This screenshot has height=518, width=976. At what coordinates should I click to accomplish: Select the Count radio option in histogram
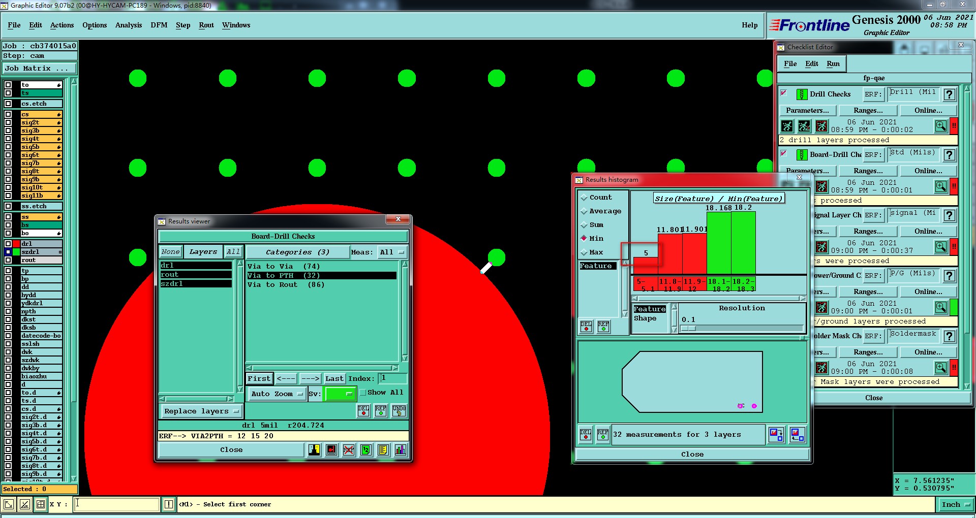(584, 198)
